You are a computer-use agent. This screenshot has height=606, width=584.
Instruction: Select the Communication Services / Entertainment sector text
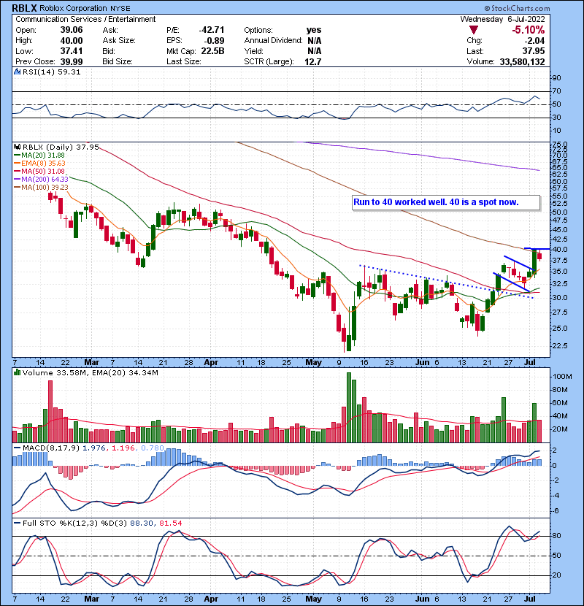[x=85, y=19]
